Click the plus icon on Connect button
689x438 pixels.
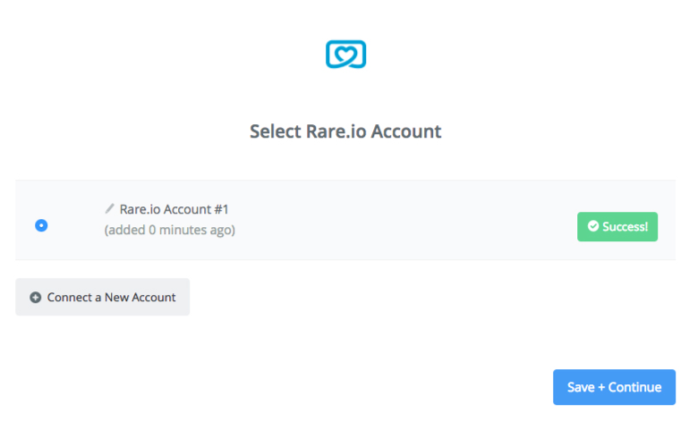tap(36, 297)
